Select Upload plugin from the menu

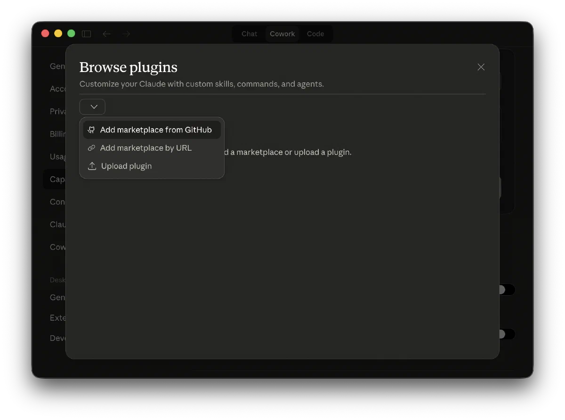click(x=126, y=166)
